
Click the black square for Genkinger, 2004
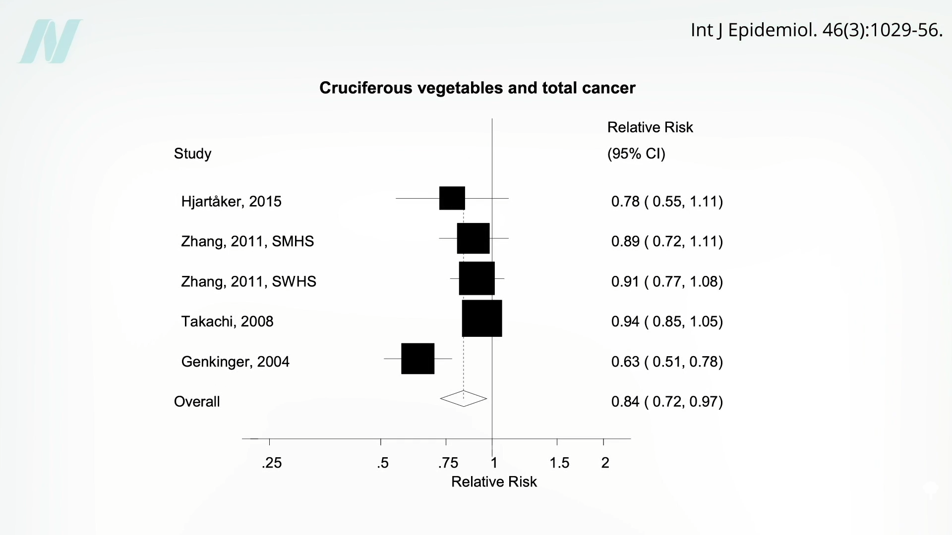(417, 359)
